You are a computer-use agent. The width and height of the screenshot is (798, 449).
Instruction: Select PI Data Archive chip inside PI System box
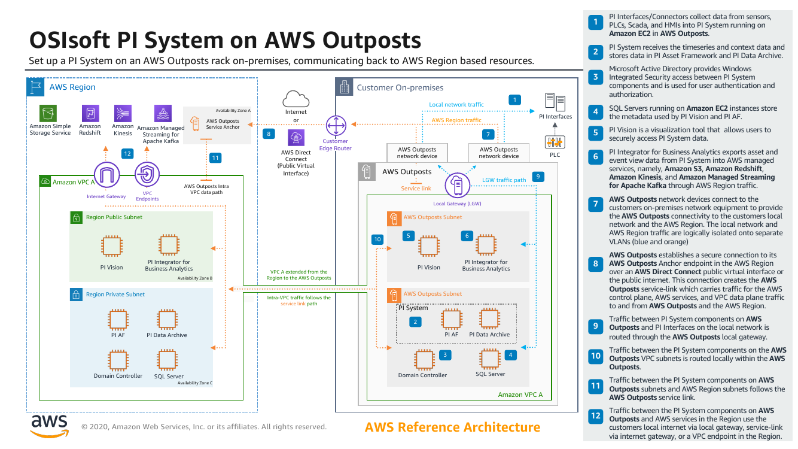(489, 320)
